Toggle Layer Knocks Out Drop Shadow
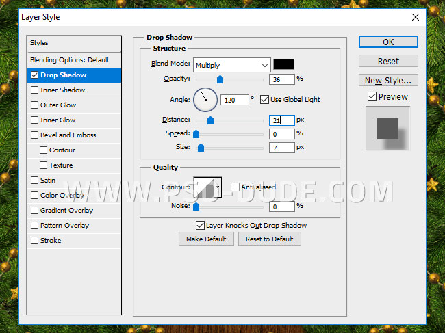 [x=200, y=226]
